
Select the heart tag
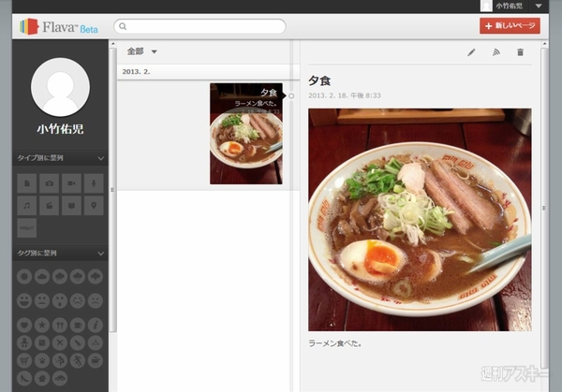click(24, 325)
